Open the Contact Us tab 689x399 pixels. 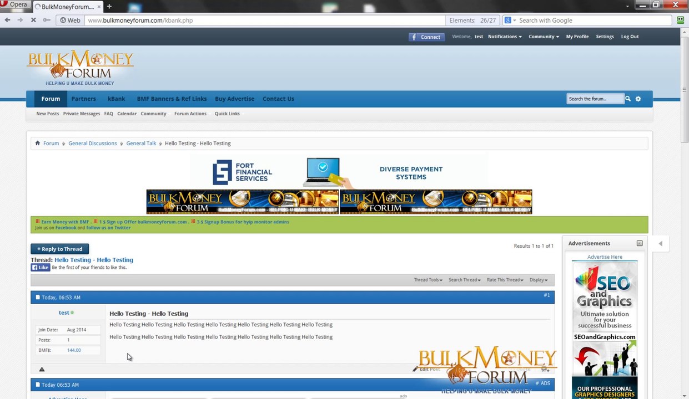click(278, 99)
